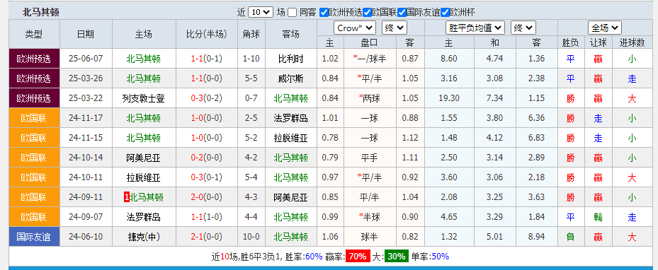The height and width of the screenshot is (270, 658).
Task: Click corner count 10-0 in the 捷克 row
Action: point(251,237)
